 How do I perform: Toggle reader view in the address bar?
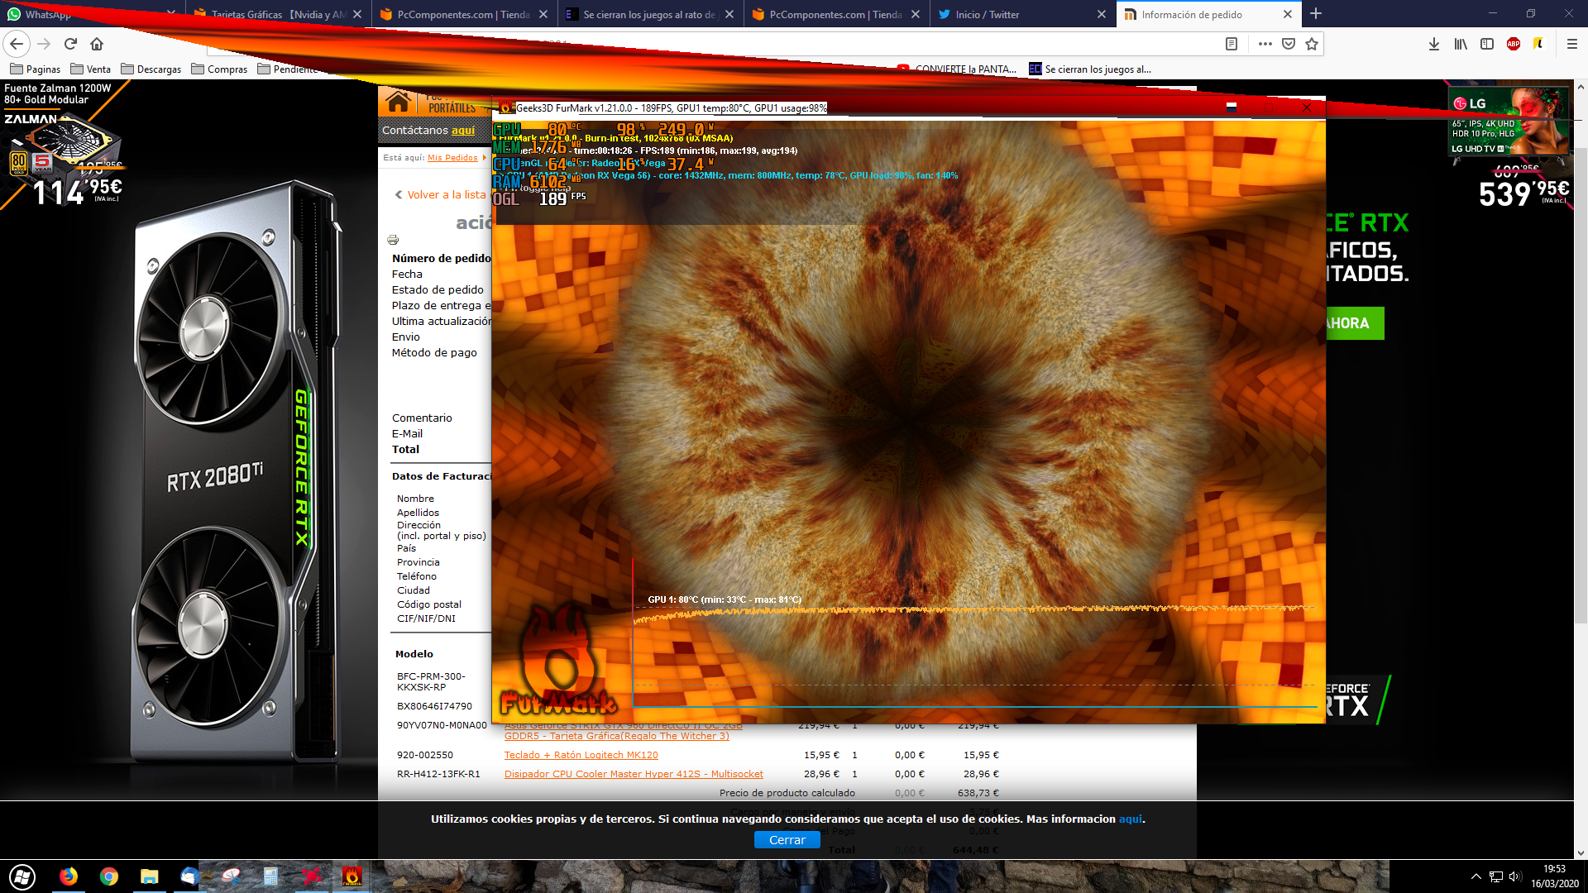pyautogui.click(x=1232, y=44)
